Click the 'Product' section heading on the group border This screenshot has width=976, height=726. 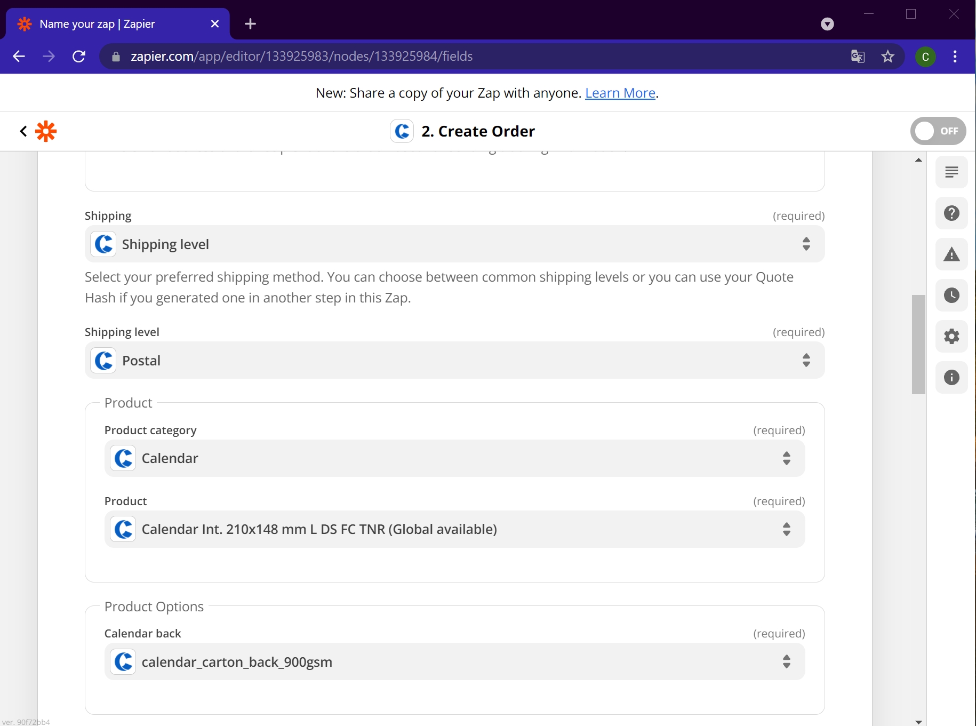[x=128, y=403]
